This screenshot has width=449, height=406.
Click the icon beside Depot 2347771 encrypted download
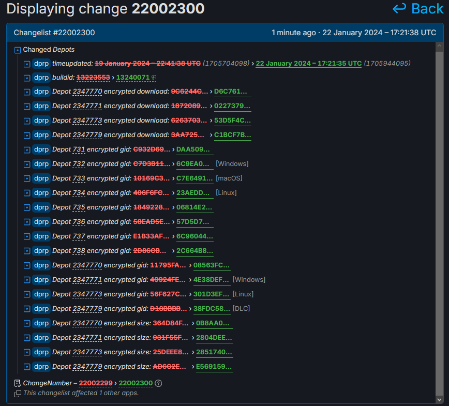(27, 107)
